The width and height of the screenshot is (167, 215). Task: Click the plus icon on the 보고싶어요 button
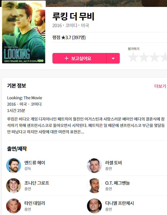[66, 58]
